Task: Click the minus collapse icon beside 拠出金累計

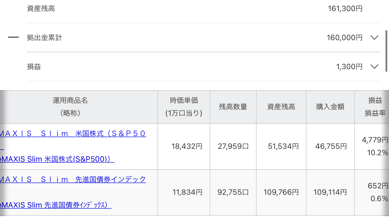Action: (x=13, y=37)
